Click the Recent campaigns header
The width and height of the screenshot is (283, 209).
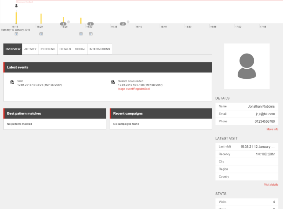[x=161, y=114]
